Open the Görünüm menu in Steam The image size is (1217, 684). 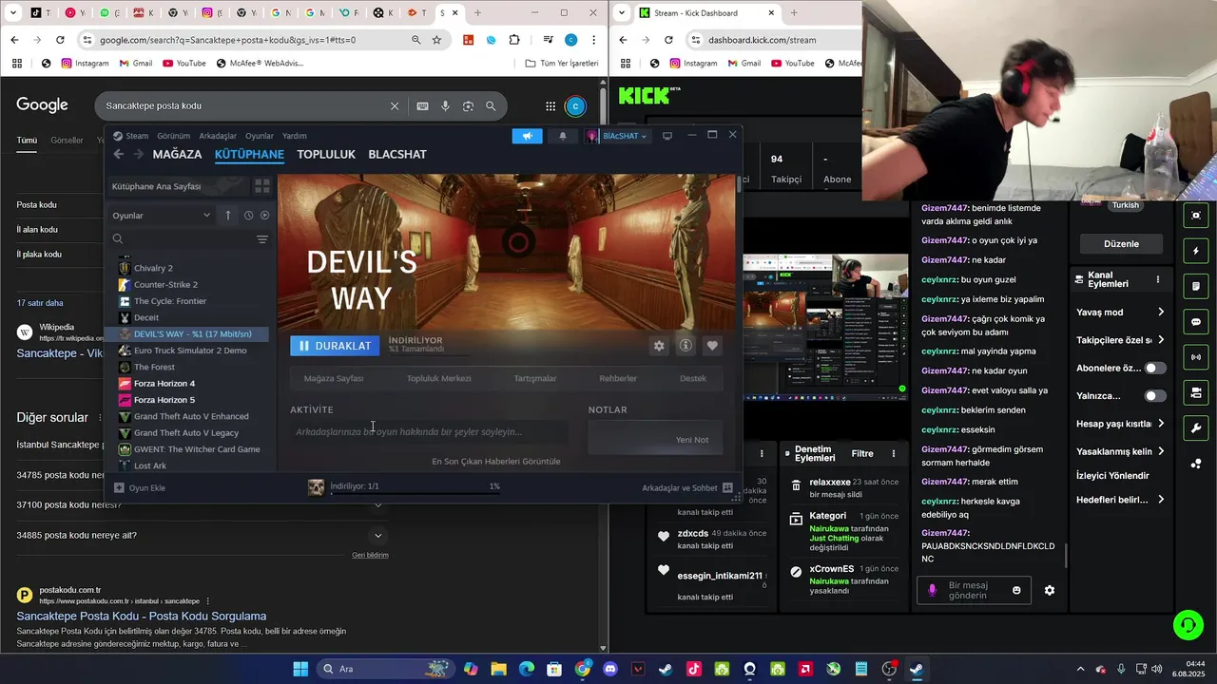(173, 136)
